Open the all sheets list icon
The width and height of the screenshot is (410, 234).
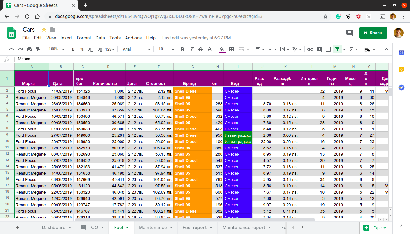(x=28, y=227)
